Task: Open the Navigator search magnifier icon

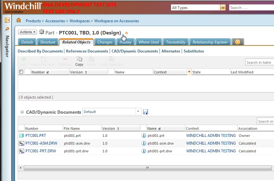Action: (7, 29)
